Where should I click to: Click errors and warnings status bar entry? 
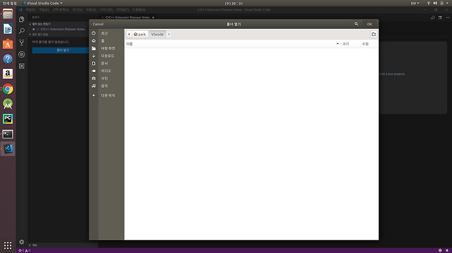pos(24,250)
